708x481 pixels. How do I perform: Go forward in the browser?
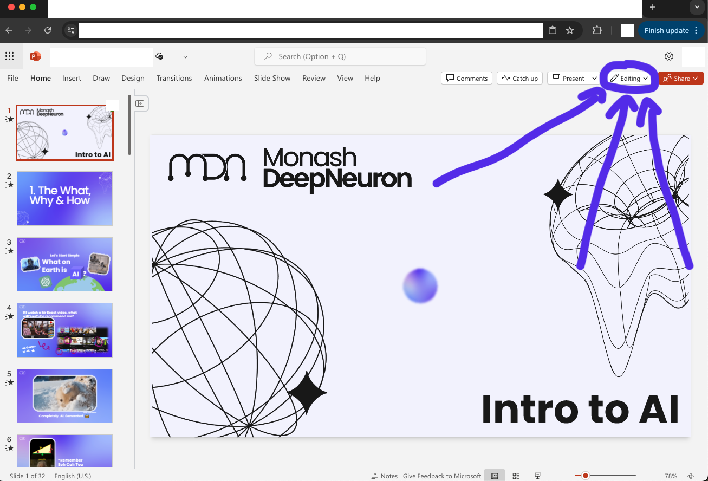click(29, 30)
